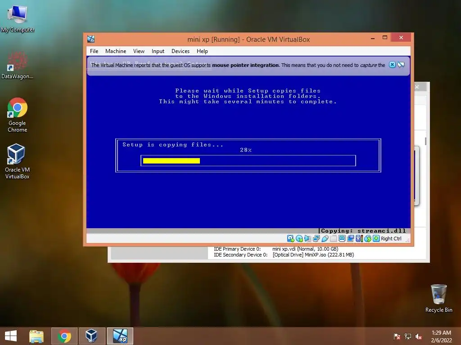Click the display settings indicator icon
The image size is (461, 345).
[x=342, y=239]
